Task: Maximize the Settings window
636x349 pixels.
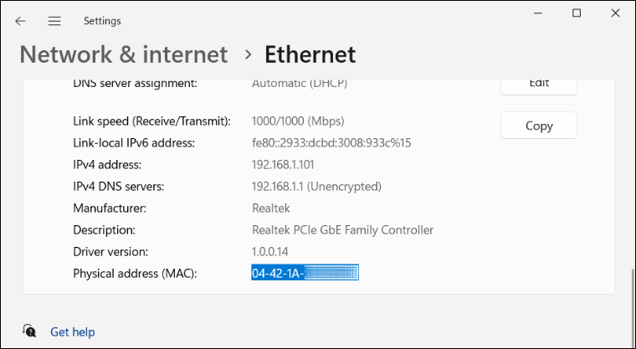Action: [577, 13]
